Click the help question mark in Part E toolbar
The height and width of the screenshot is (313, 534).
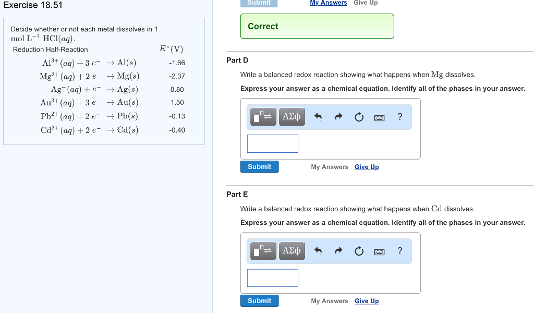399,251
